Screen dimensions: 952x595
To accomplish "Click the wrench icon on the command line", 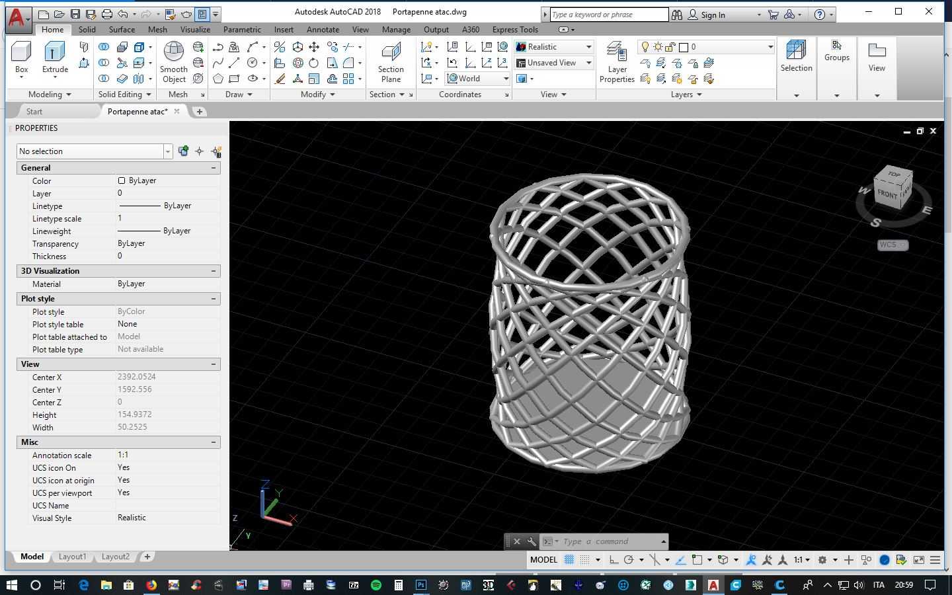I will point(532,541).
